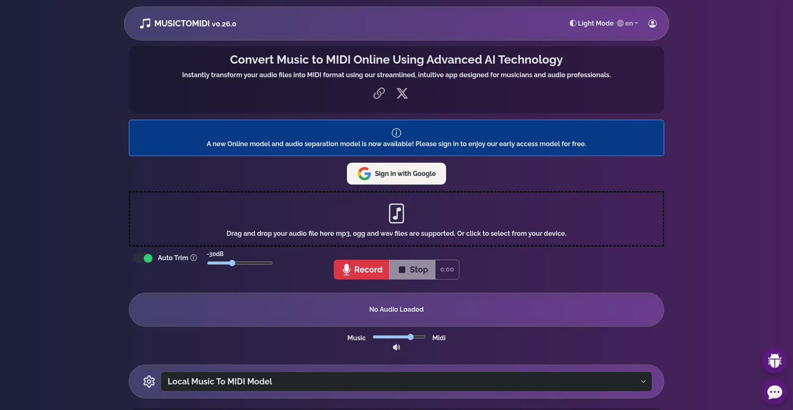Switch to Light Mode
The image size is (793, 410).
coord(591,23)
